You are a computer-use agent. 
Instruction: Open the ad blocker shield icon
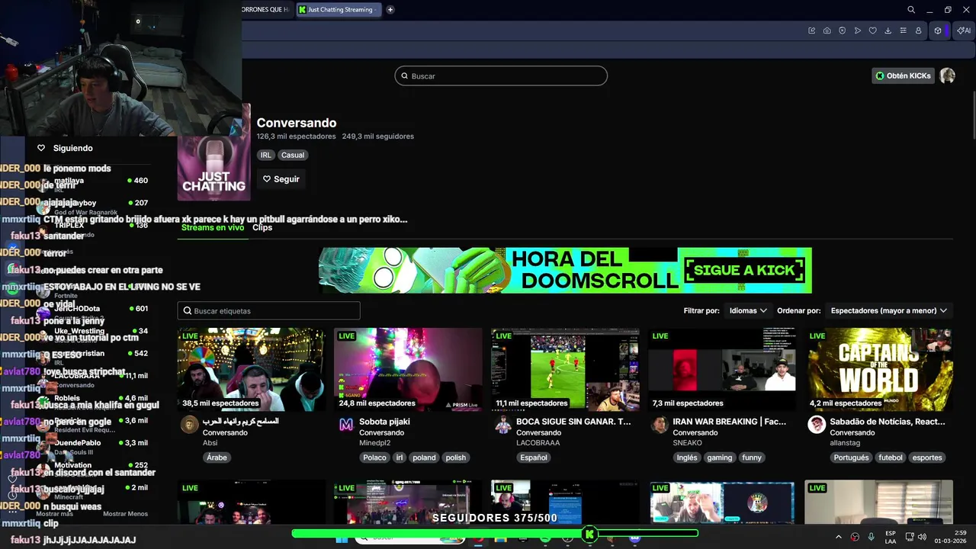[x=843, y=30]
